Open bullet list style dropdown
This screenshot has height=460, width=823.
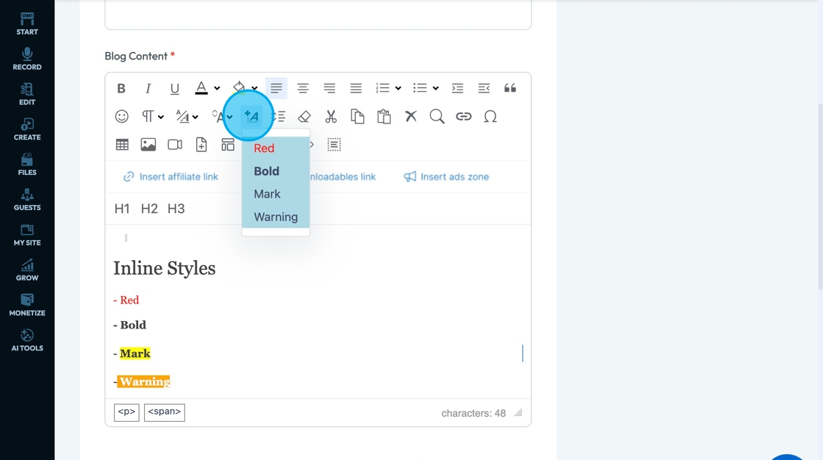436,88
